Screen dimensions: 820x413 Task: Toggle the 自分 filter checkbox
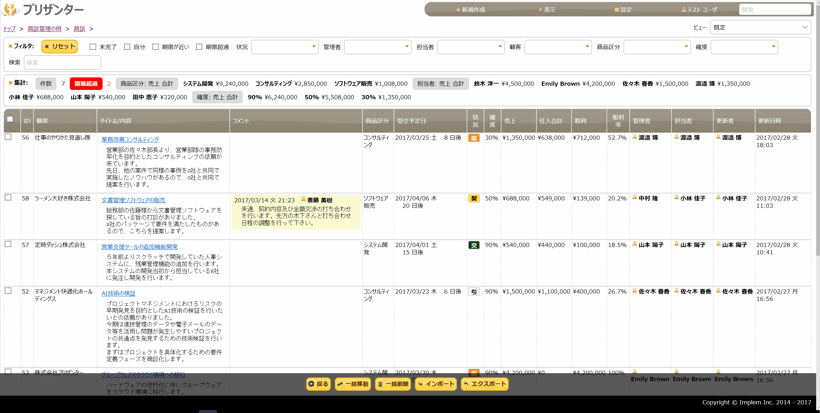127,47
